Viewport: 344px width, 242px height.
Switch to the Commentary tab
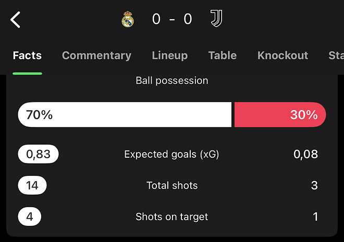[96, 56]
